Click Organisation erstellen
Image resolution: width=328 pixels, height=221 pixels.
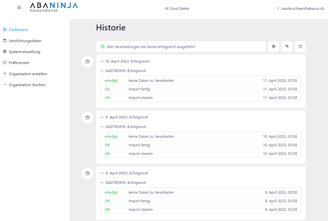pyautogui.click(x=27, y=74)
